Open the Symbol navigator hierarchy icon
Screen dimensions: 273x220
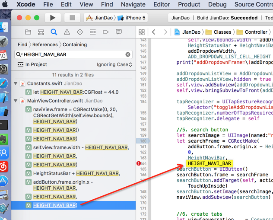[41, 32]
